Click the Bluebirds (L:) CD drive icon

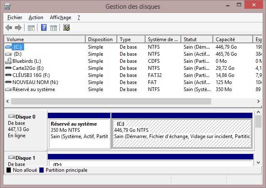point(8,61)
